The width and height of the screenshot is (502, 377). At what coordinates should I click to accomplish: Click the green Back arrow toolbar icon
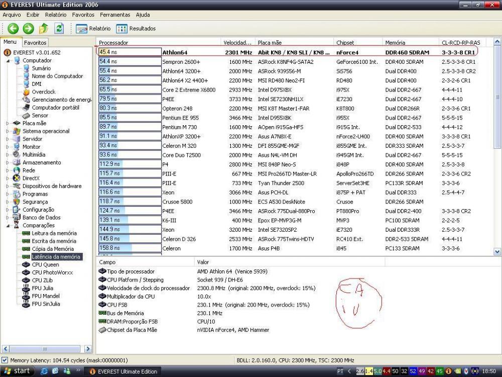[x=13, y=29]
